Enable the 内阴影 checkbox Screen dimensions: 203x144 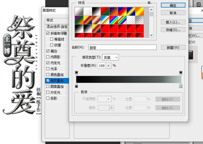pos(48,57)
